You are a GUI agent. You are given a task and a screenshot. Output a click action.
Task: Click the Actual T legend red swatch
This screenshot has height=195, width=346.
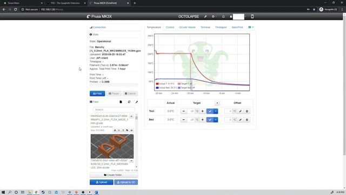157,84
